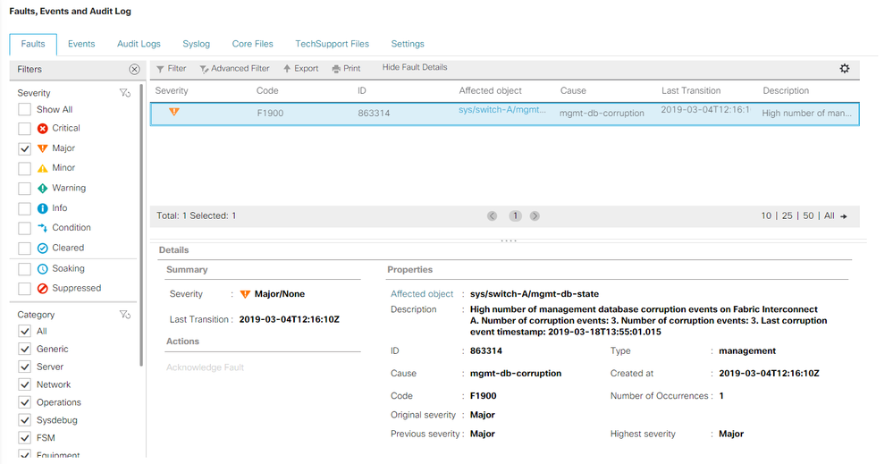Sort by the Code column header

[x=267, y=90]
